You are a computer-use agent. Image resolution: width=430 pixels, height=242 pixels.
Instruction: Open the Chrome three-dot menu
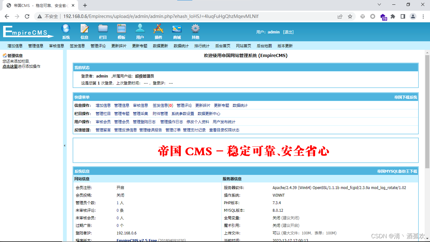point(423,16)
